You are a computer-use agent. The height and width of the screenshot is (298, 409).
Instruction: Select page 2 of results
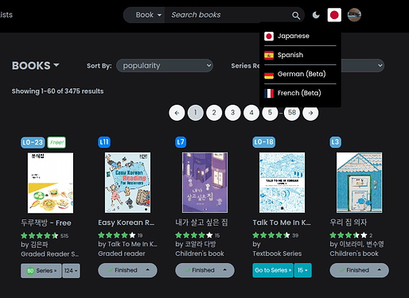[214, 113]
